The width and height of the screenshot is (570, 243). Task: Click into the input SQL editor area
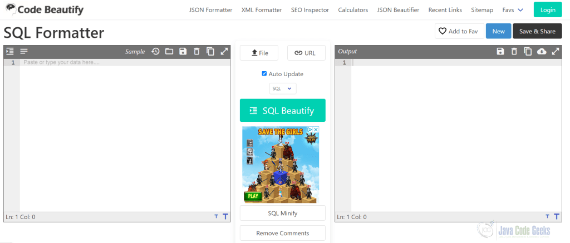(125, 135)
